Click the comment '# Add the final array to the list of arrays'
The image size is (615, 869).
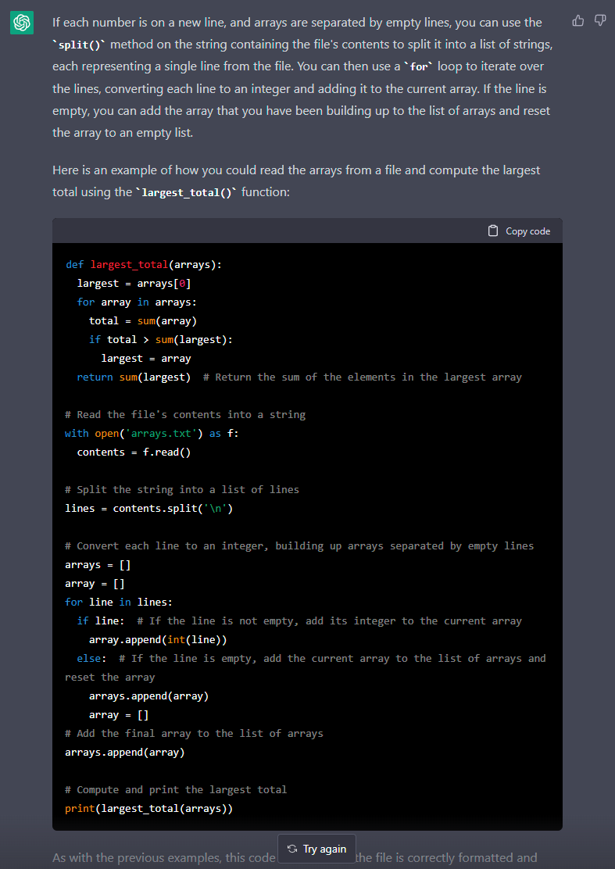click(x=194, y=733)
